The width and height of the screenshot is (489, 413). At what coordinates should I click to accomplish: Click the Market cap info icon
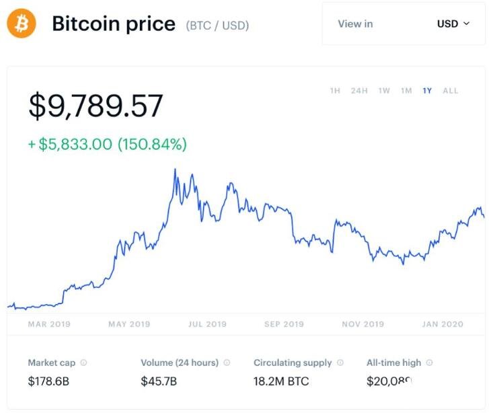point(83,363)
